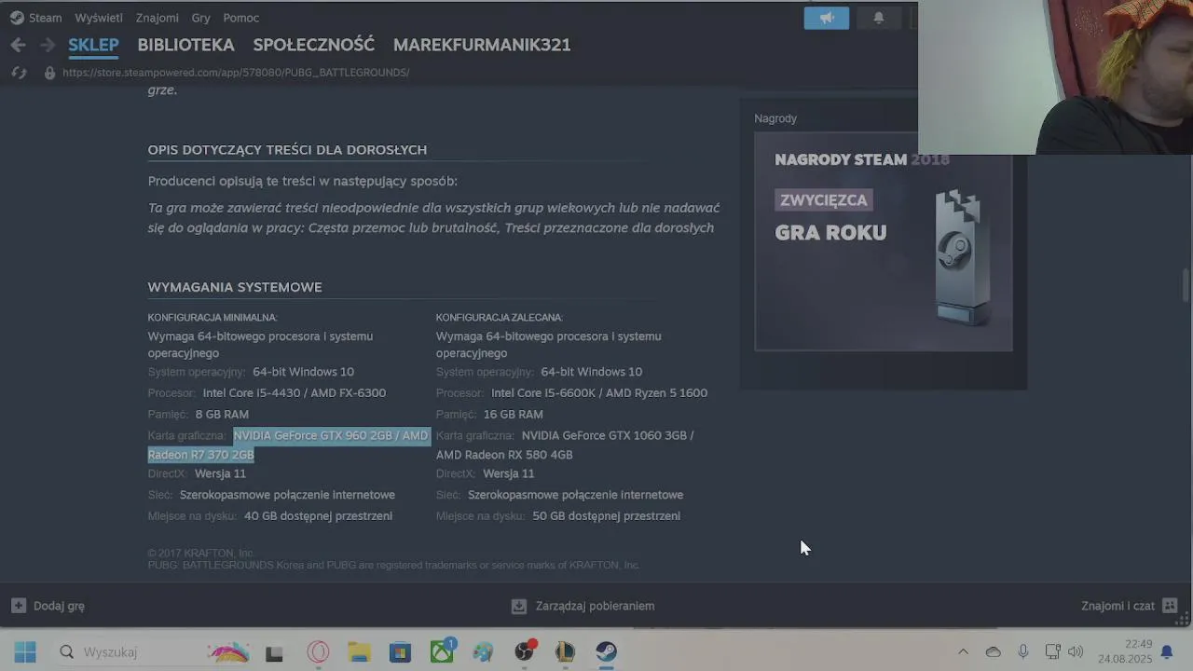The height and width of the screenshot is (671, 1193).
Task: Open the Znajomi menu
Action: 157,18
